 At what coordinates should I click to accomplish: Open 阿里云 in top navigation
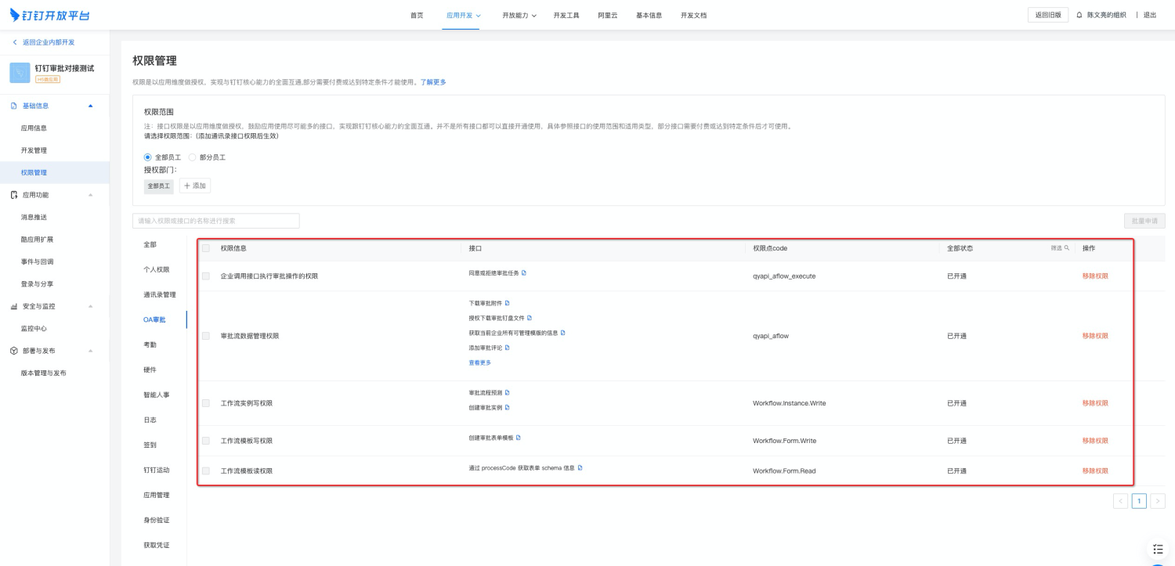click(x=608, y=15)
